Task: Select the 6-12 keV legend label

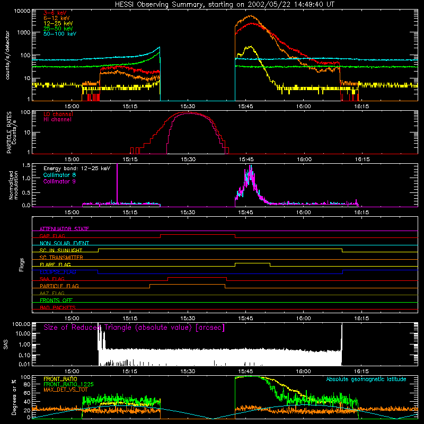Action: [57, 18]
